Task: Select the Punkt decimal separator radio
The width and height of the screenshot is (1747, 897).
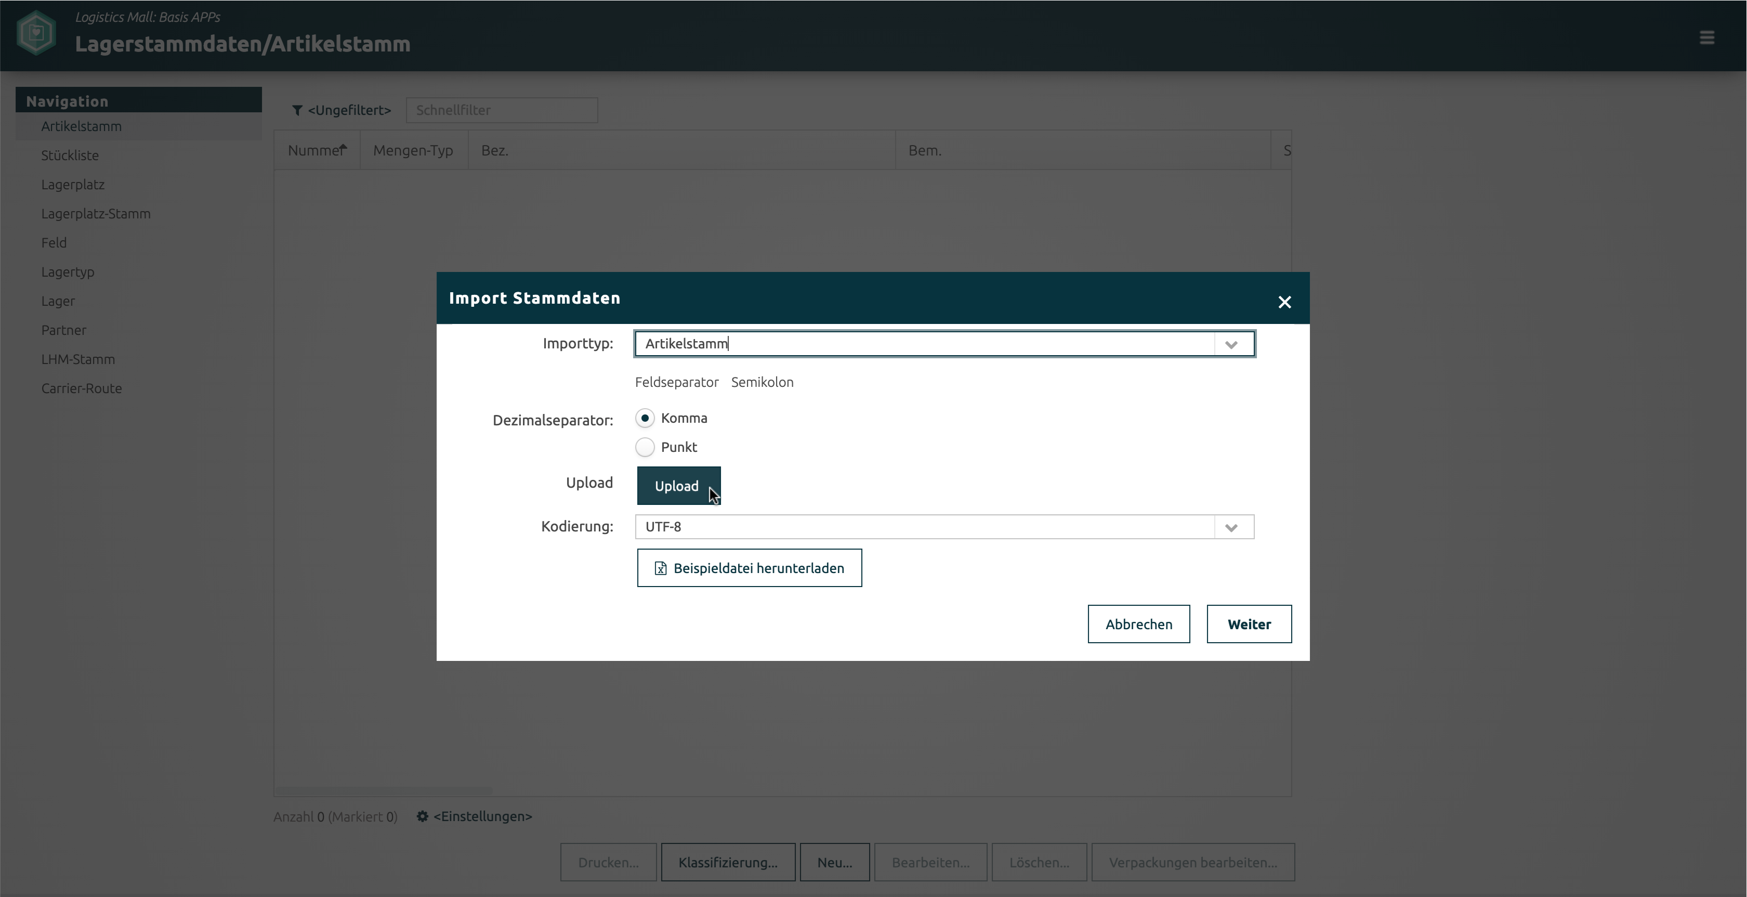Action: pos(644,447)
